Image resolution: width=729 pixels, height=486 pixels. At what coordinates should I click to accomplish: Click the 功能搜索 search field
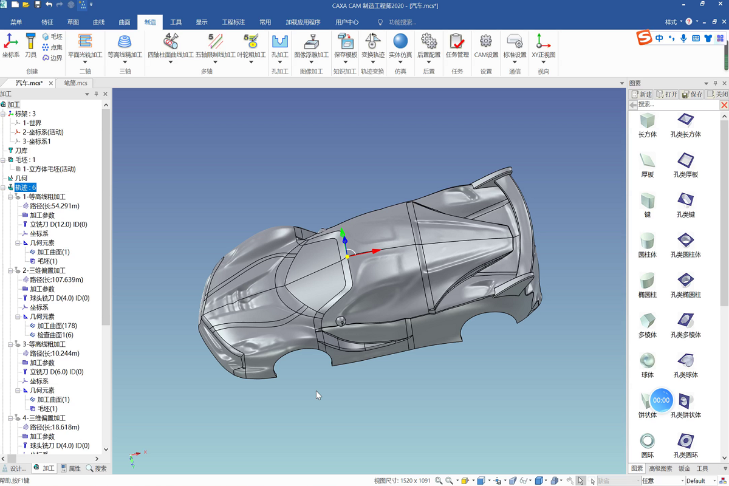click(x=402, y=22)
